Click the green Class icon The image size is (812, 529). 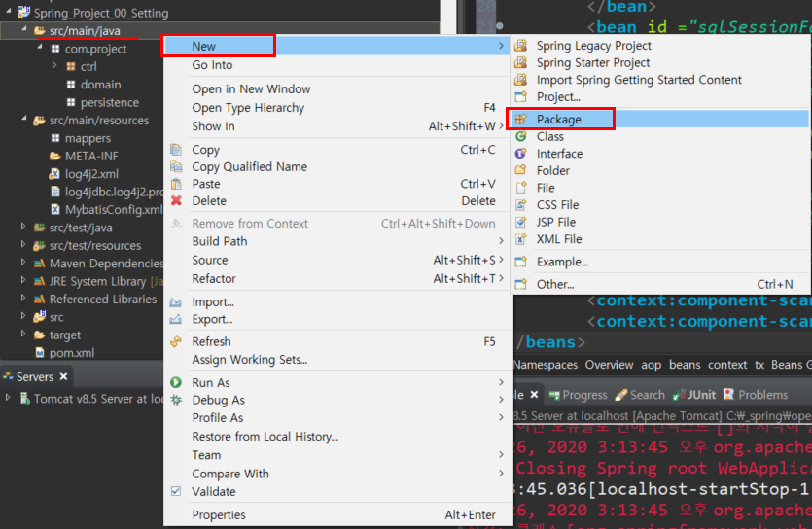click(x=521, y=136)
